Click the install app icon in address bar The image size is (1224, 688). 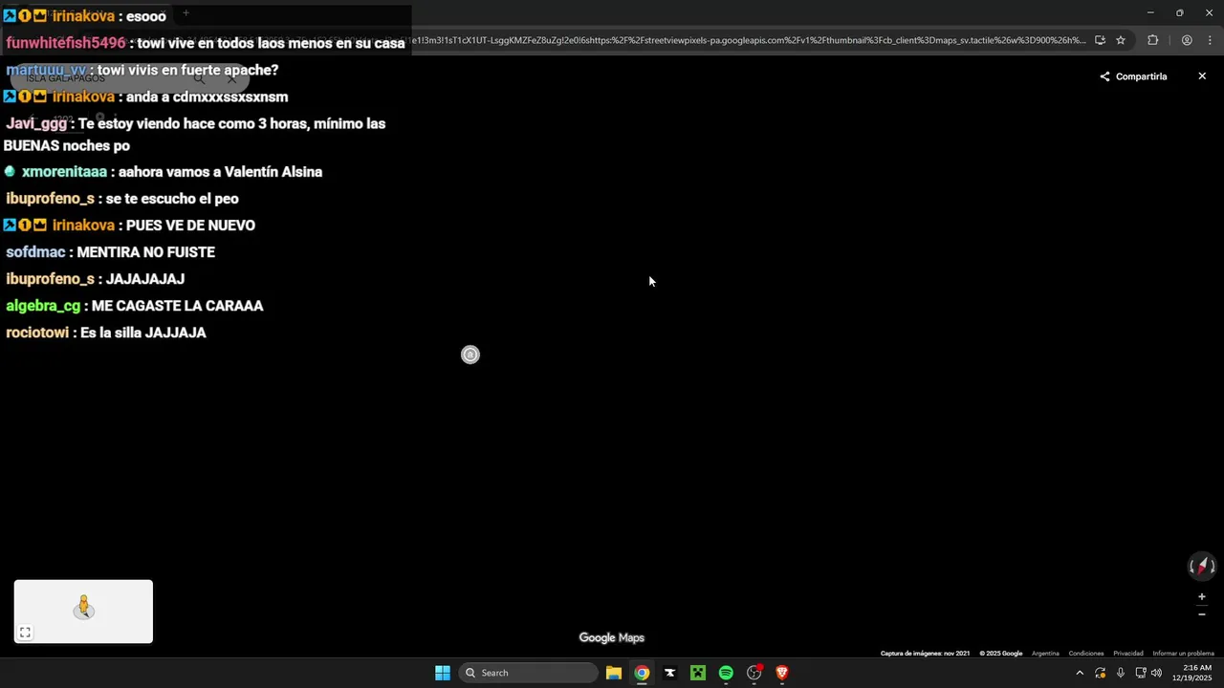pos(1100,40)
